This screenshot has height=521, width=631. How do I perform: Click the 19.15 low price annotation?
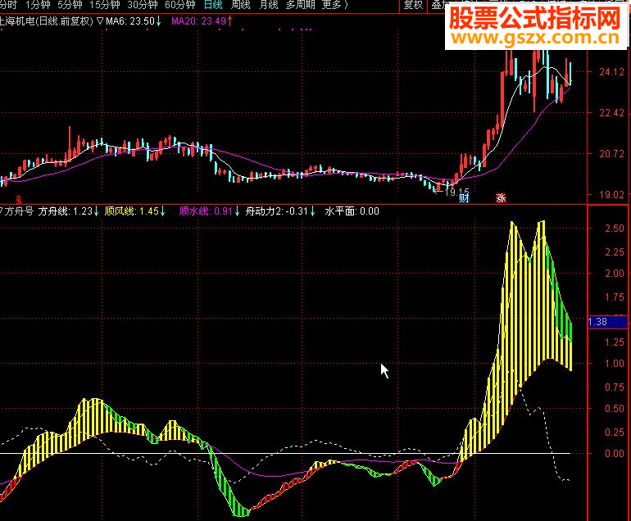click(x=456, y=192)
